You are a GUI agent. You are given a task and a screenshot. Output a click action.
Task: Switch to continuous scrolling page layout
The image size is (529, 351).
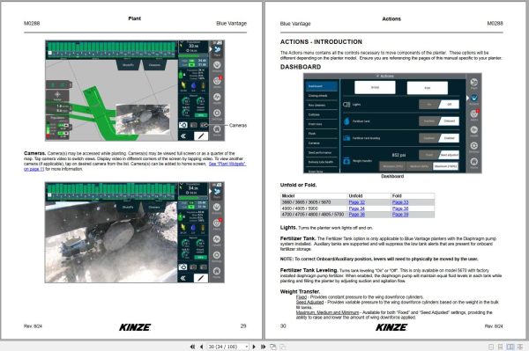point(500,347)
